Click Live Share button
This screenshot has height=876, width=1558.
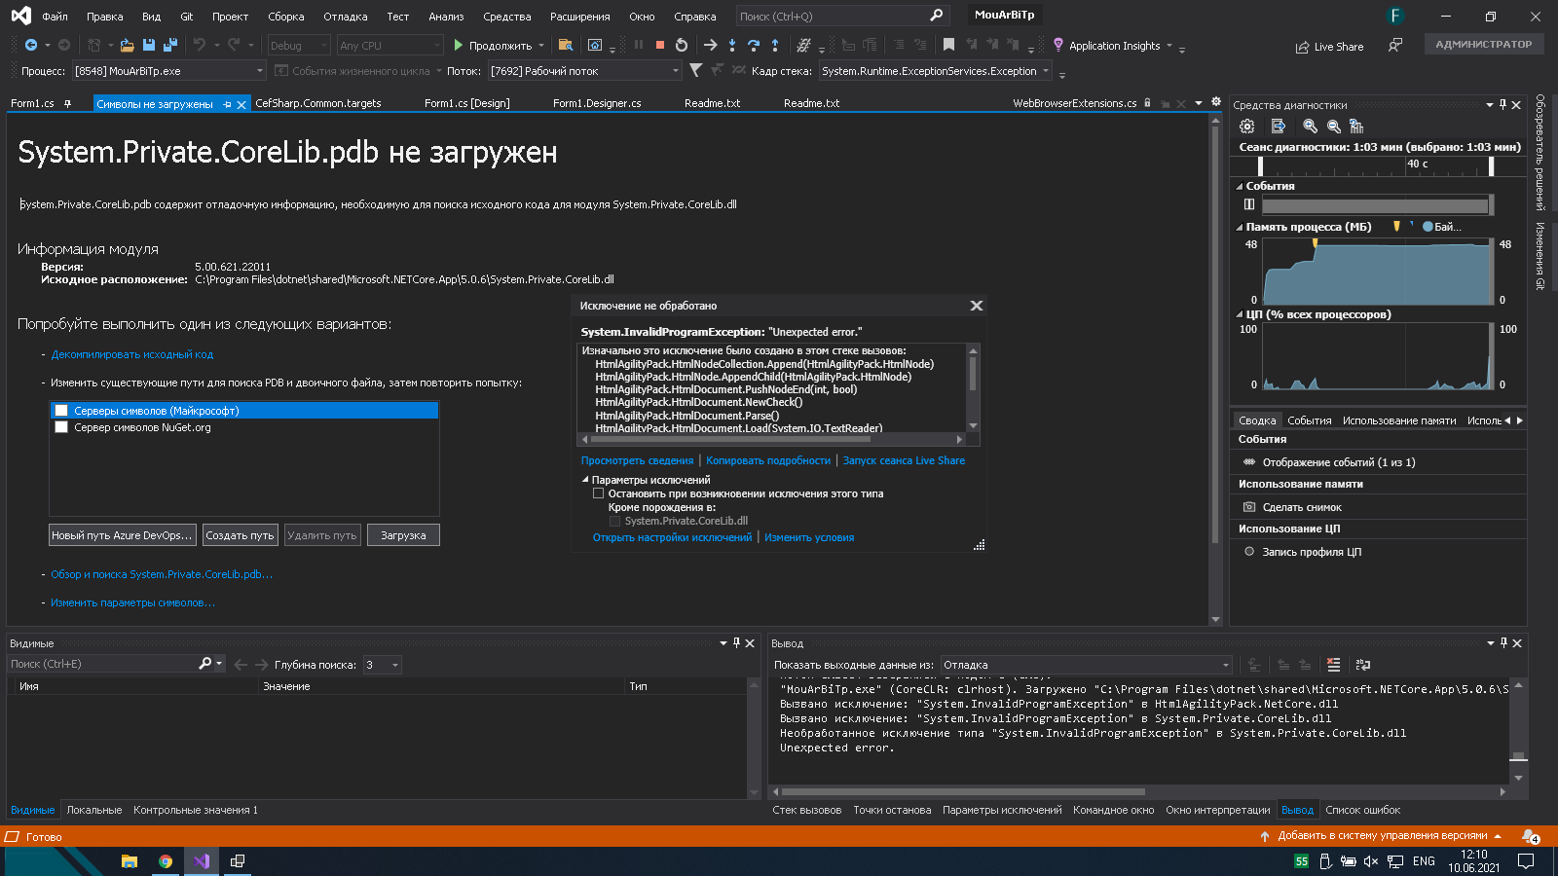[1329, 47]
